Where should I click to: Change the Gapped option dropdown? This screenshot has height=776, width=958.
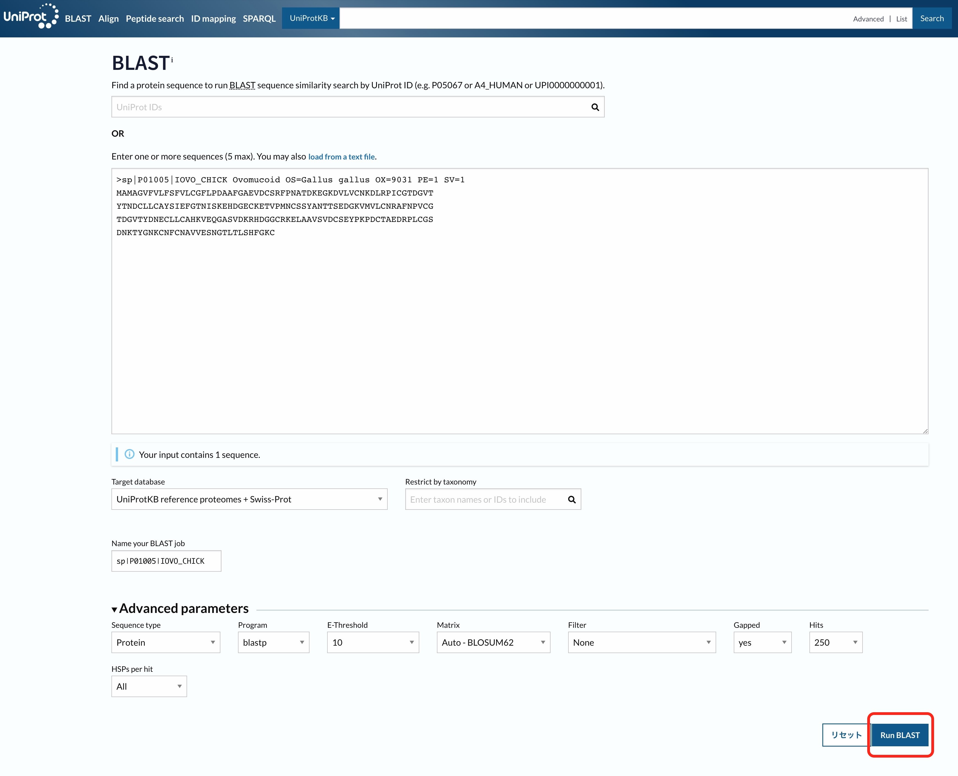pyautogui.click(x=762, y=642)
